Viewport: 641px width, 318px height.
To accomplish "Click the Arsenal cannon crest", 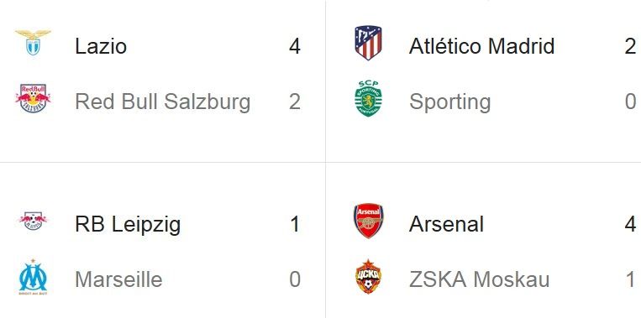I will click(x=368, y=221).
